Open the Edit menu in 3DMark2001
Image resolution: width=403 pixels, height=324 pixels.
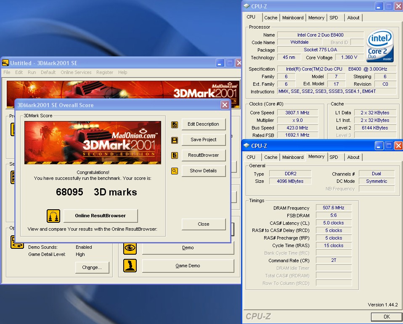click(19, 72)
